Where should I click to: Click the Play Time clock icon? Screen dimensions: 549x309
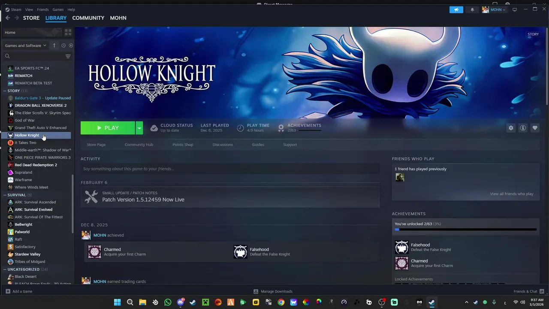pyautogui.click(x=240, y=128)
